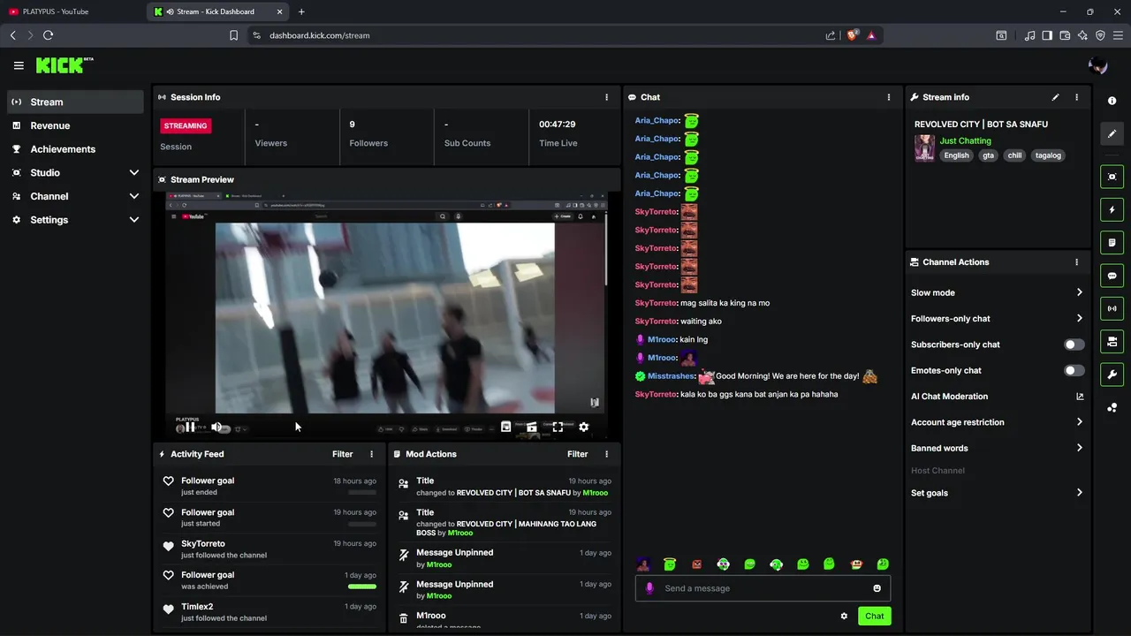1131x636 pixels.
Task: Click the AI Chat Moderation label
Action: click(949, 397)
